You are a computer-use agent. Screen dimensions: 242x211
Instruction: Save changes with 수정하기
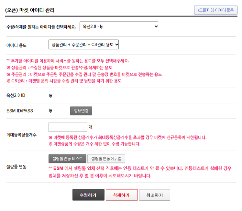pyautogui.click(x=88, y=195)
